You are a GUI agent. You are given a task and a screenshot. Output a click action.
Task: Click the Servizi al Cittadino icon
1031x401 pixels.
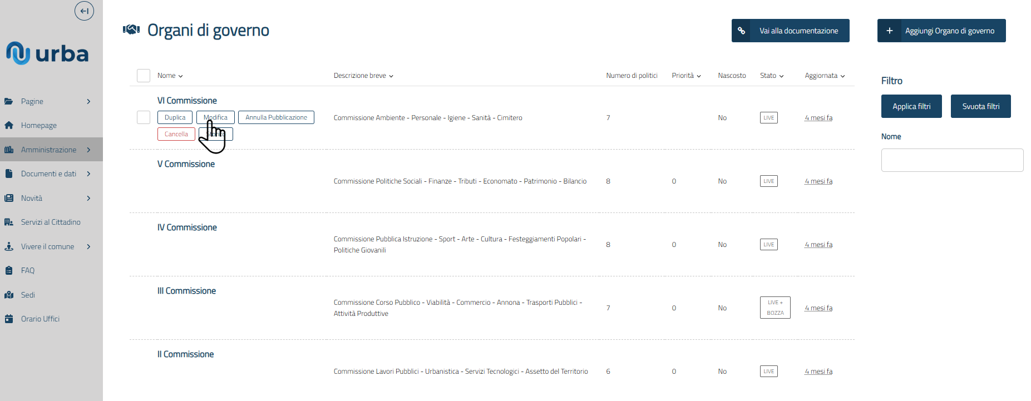(x=9, y=222)
